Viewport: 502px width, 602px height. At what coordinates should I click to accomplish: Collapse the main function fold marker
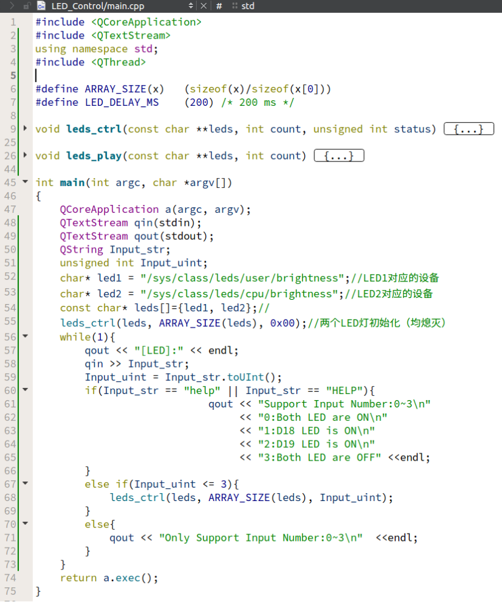pyautogui.click(x=25, y=182)
